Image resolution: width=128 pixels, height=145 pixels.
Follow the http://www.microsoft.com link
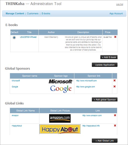pyautogui.click(x=86, y=81)
